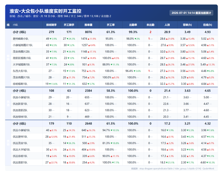Click the 98.0% attendance cell

point(133,39)
